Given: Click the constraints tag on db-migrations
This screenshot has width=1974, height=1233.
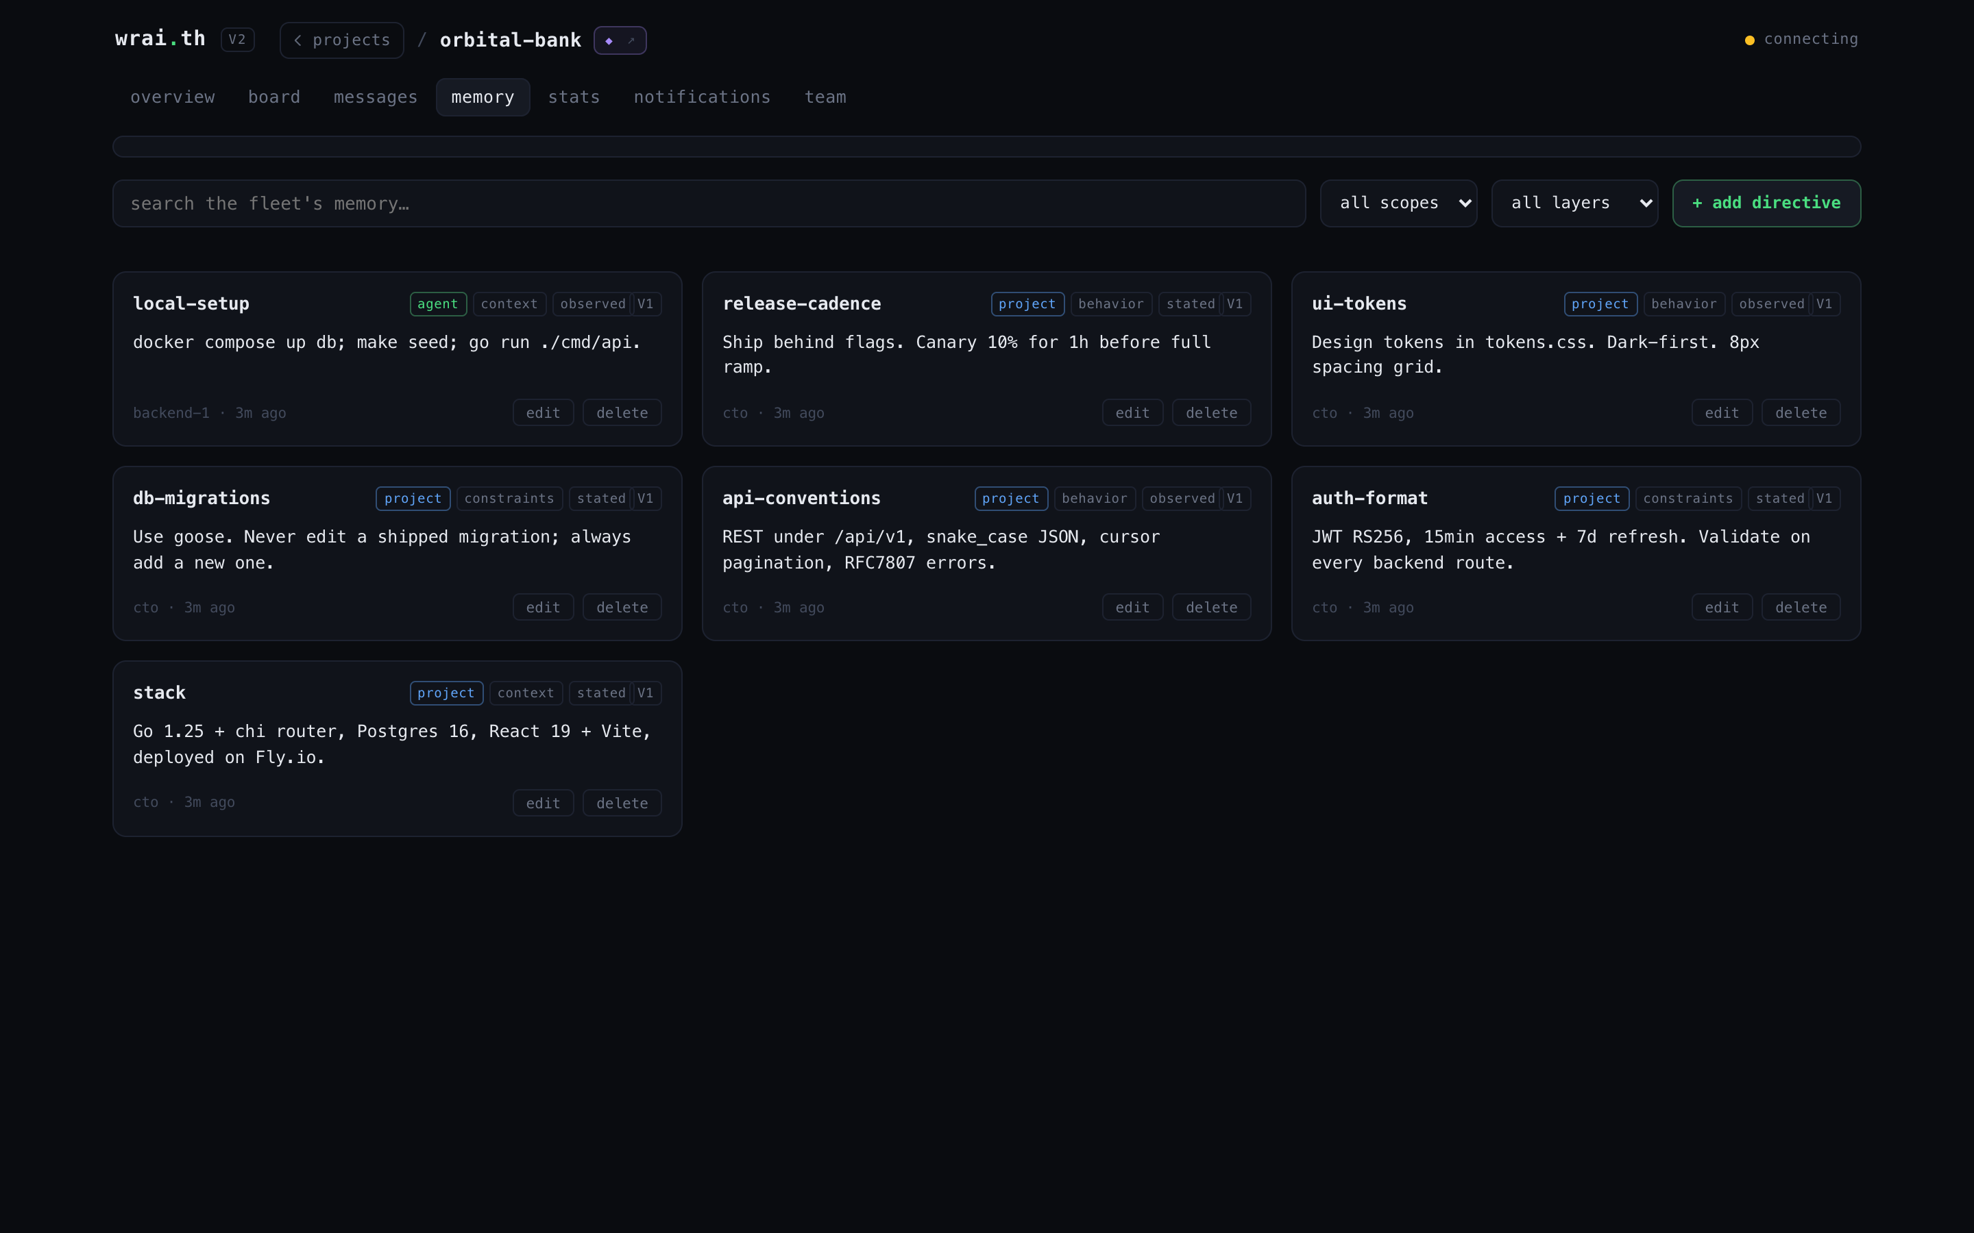Looking at the screenshot, I should click(x=510, y=498).
